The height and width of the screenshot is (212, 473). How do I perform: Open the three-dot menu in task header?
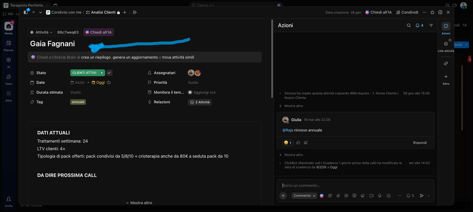coord(425,12)
